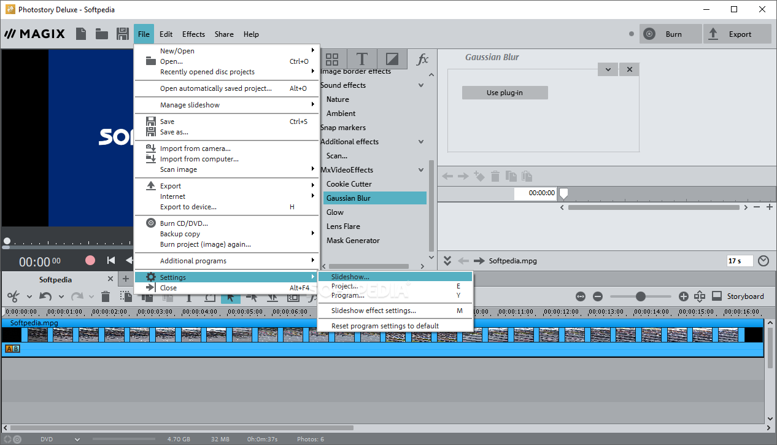This screenshot has height=445, width=777.
Task: Toggle Storyboard view mode
Action: (738, 296)
